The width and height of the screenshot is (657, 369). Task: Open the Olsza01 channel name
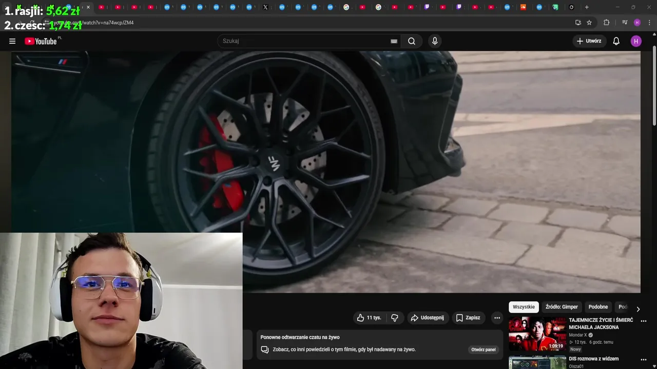tap(576, 366)
